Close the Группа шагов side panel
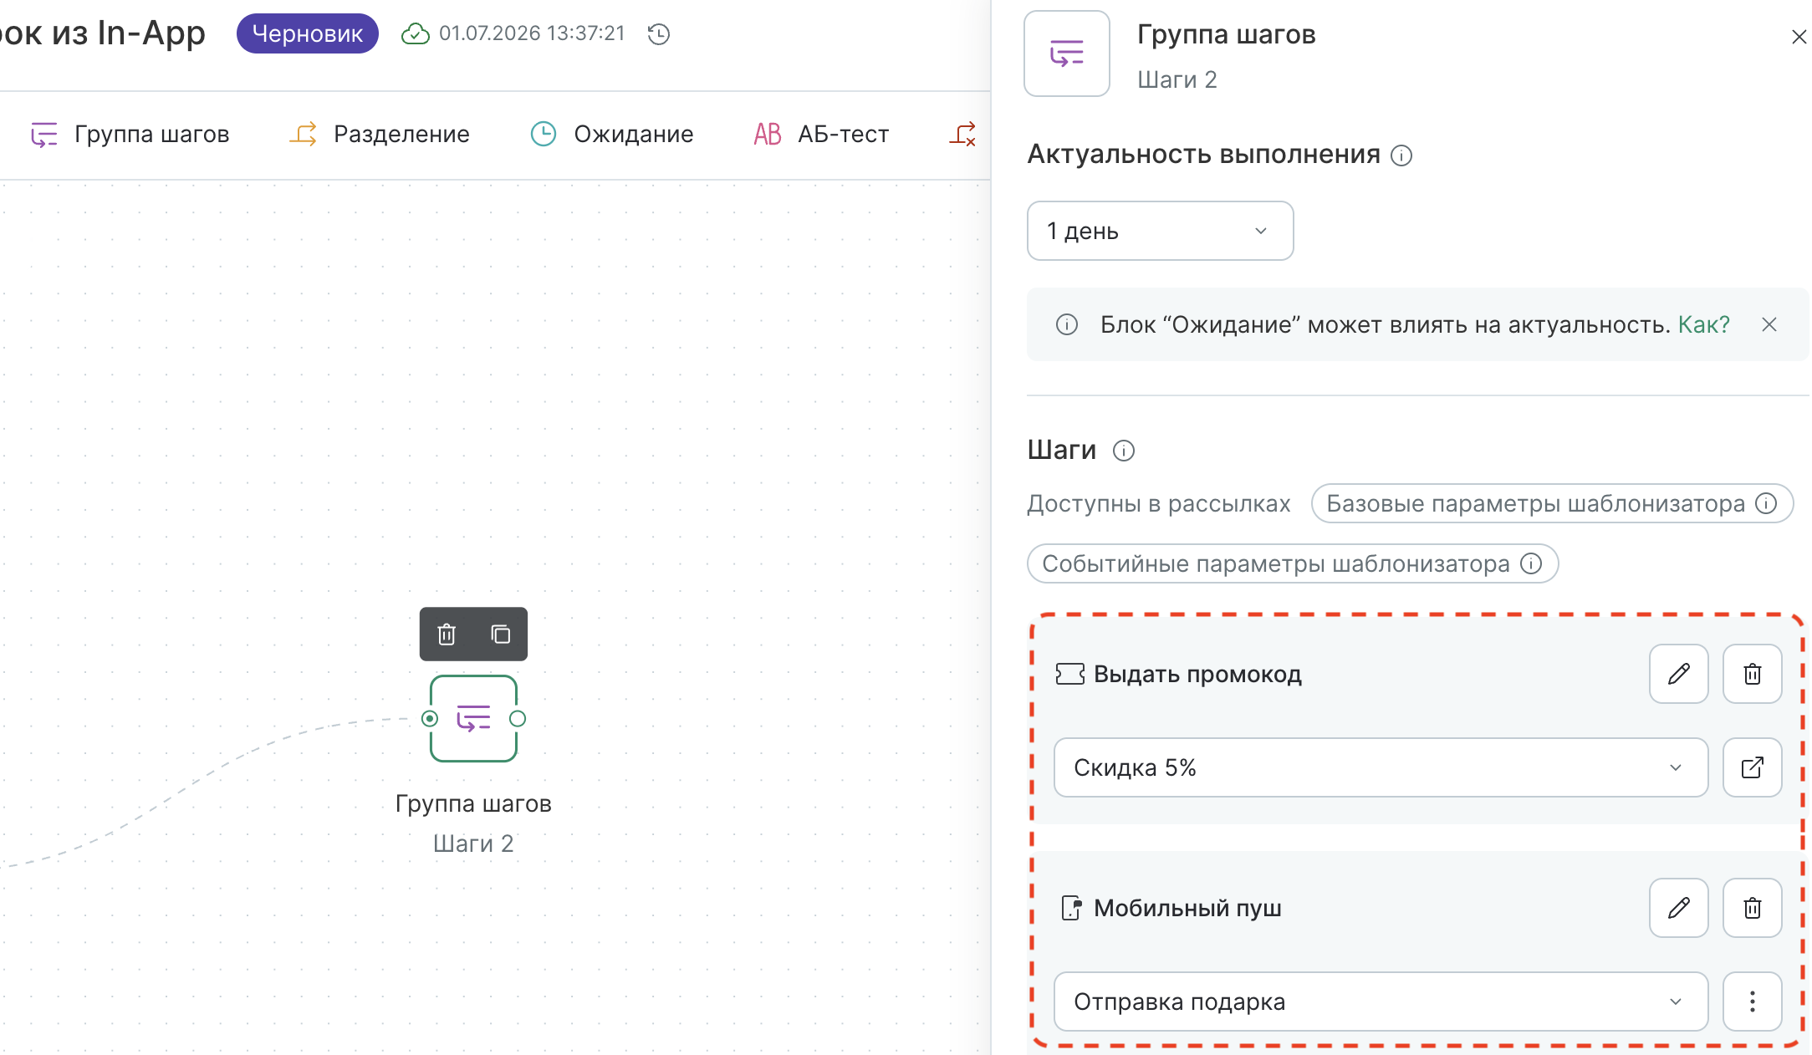Screen dimensions: 1812x1055 click(1799, 37)
